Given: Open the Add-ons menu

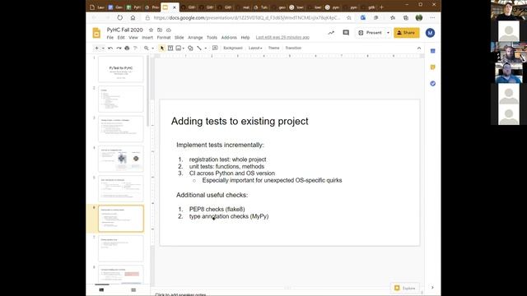Looking at the screenshot, I should [x=229, y=38].
